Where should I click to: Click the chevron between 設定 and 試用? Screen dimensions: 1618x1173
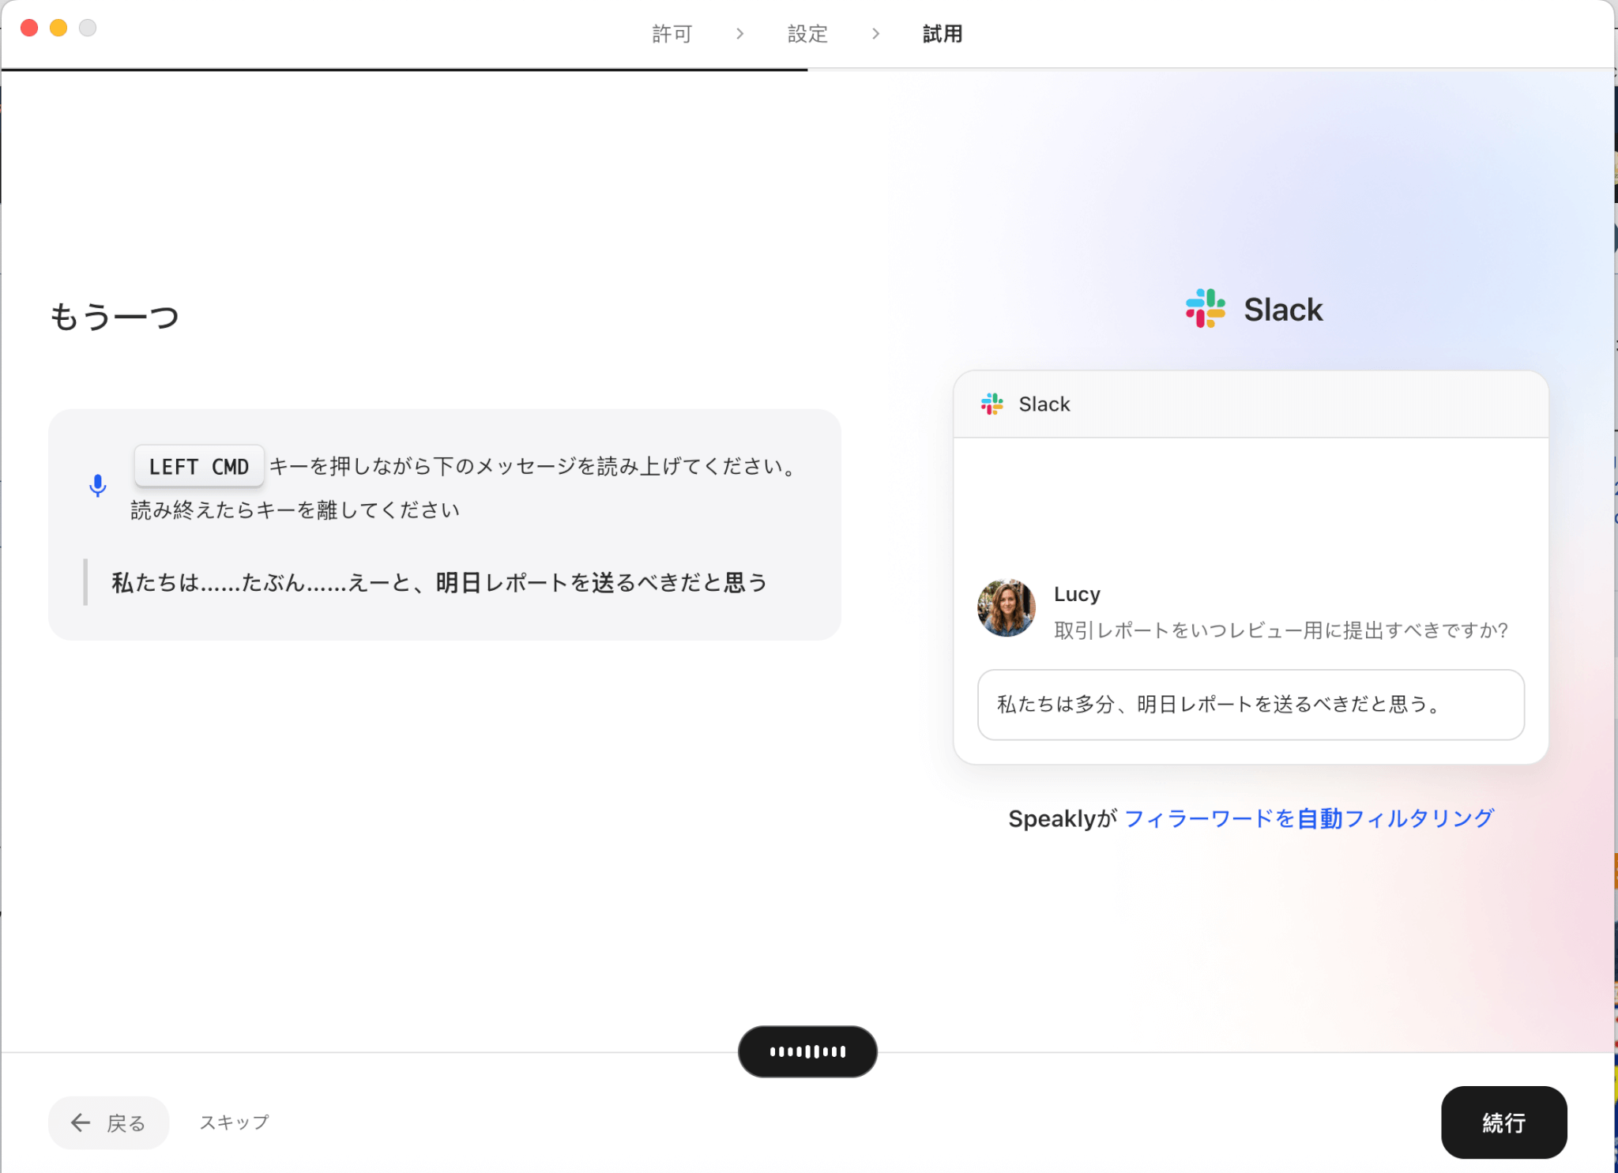tap(875, 34)
